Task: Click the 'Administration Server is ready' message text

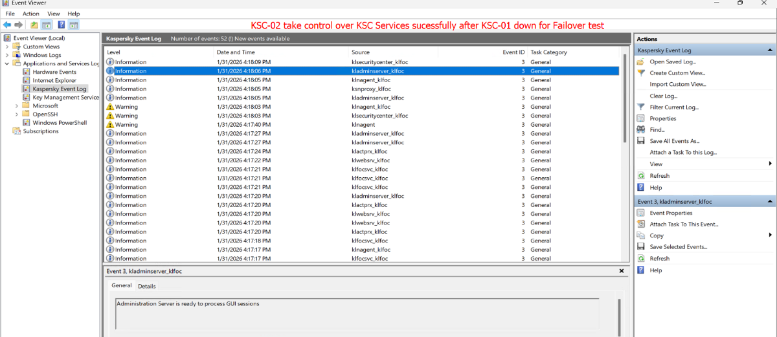Action: tap(188, 303)
